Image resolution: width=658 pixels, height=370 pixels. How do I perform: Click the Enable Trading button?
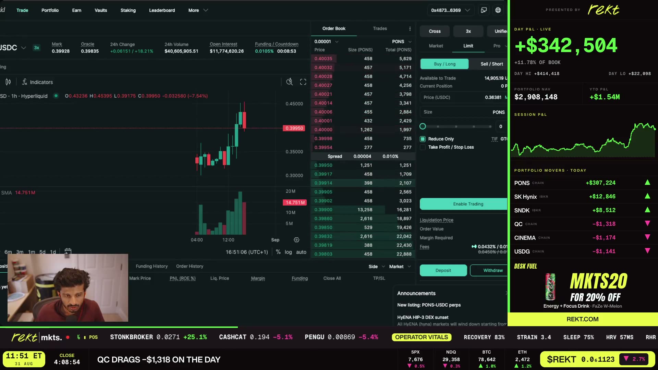click(463, 204)
